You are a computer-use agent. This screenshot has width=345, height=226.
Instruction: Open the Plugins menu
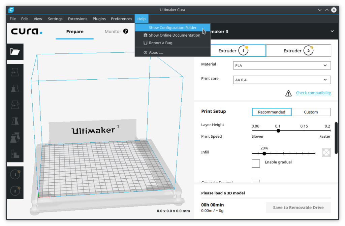(x=99, y=19)
